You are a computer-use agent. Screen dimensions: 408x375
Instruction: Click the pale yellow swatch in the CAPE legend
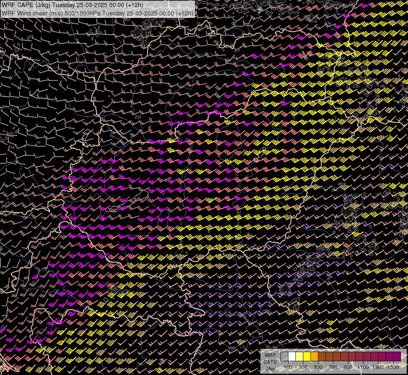coord(300,356)
